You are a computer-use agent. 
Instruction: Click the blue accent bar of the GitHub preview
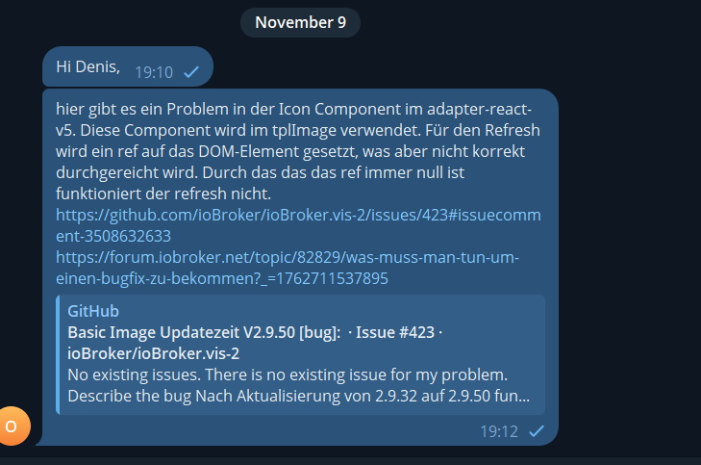pyautogui.click(x=58, y=353)
